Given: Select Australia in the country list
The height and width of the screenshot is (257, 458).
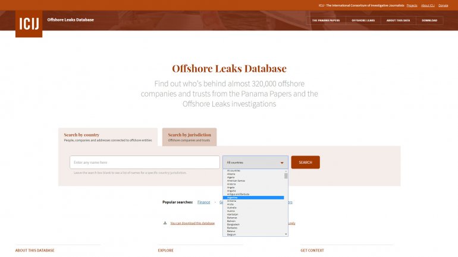Looking at the screenshot, I should [253, 208].
